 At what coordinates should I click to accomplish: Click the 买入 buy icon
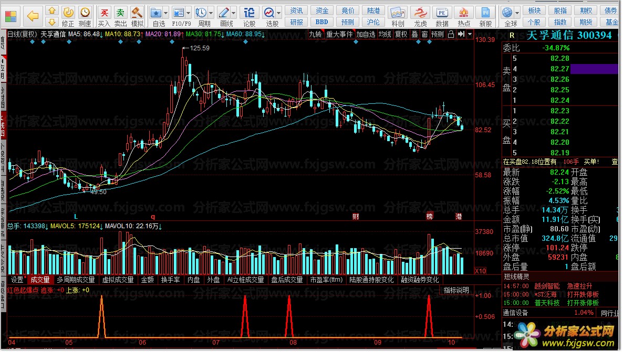click(x=104, y=13)
